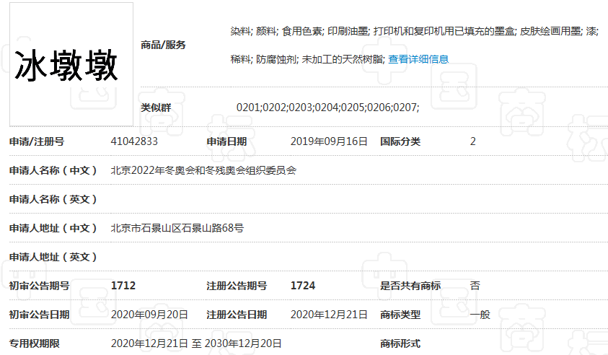The height and width of the screenshot is (355, 608).
Task: Click the 类似群 label
Action: 156,108
